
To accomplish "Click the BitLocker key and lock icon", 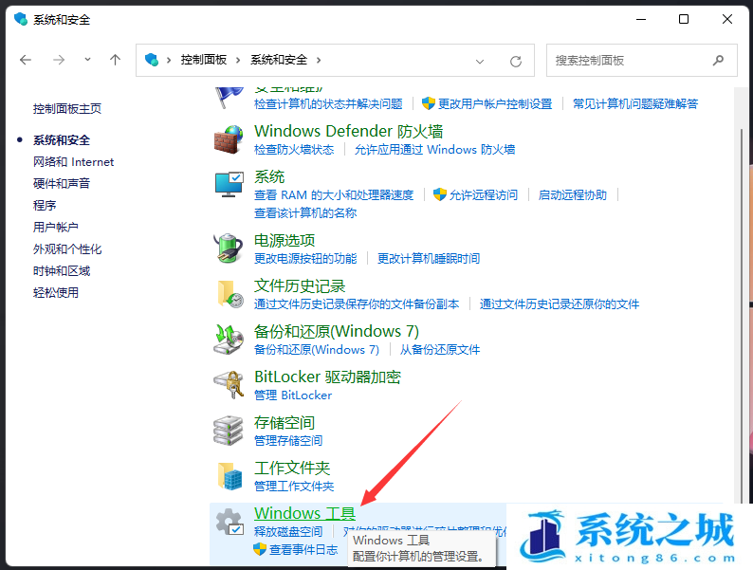I will [229, 385].
